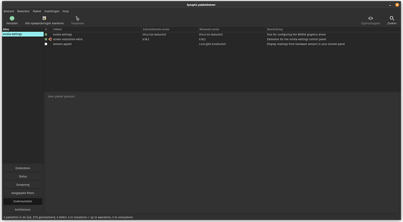
Task: Click the Herladen reload icon
Action: click(x=12, y=18)
